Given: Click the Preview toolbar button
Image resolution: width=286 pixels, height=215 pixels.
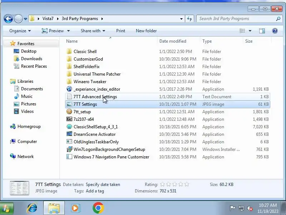Looking at the screenshot, I should (x=53, y=31).
